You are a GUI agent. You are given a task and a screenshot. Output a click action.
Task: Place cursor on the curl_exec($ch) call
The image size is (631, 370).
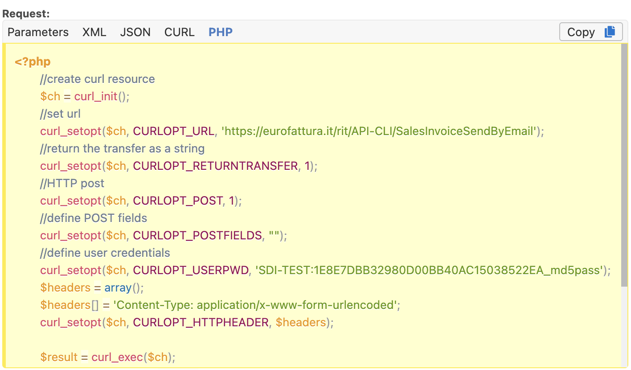133,357
